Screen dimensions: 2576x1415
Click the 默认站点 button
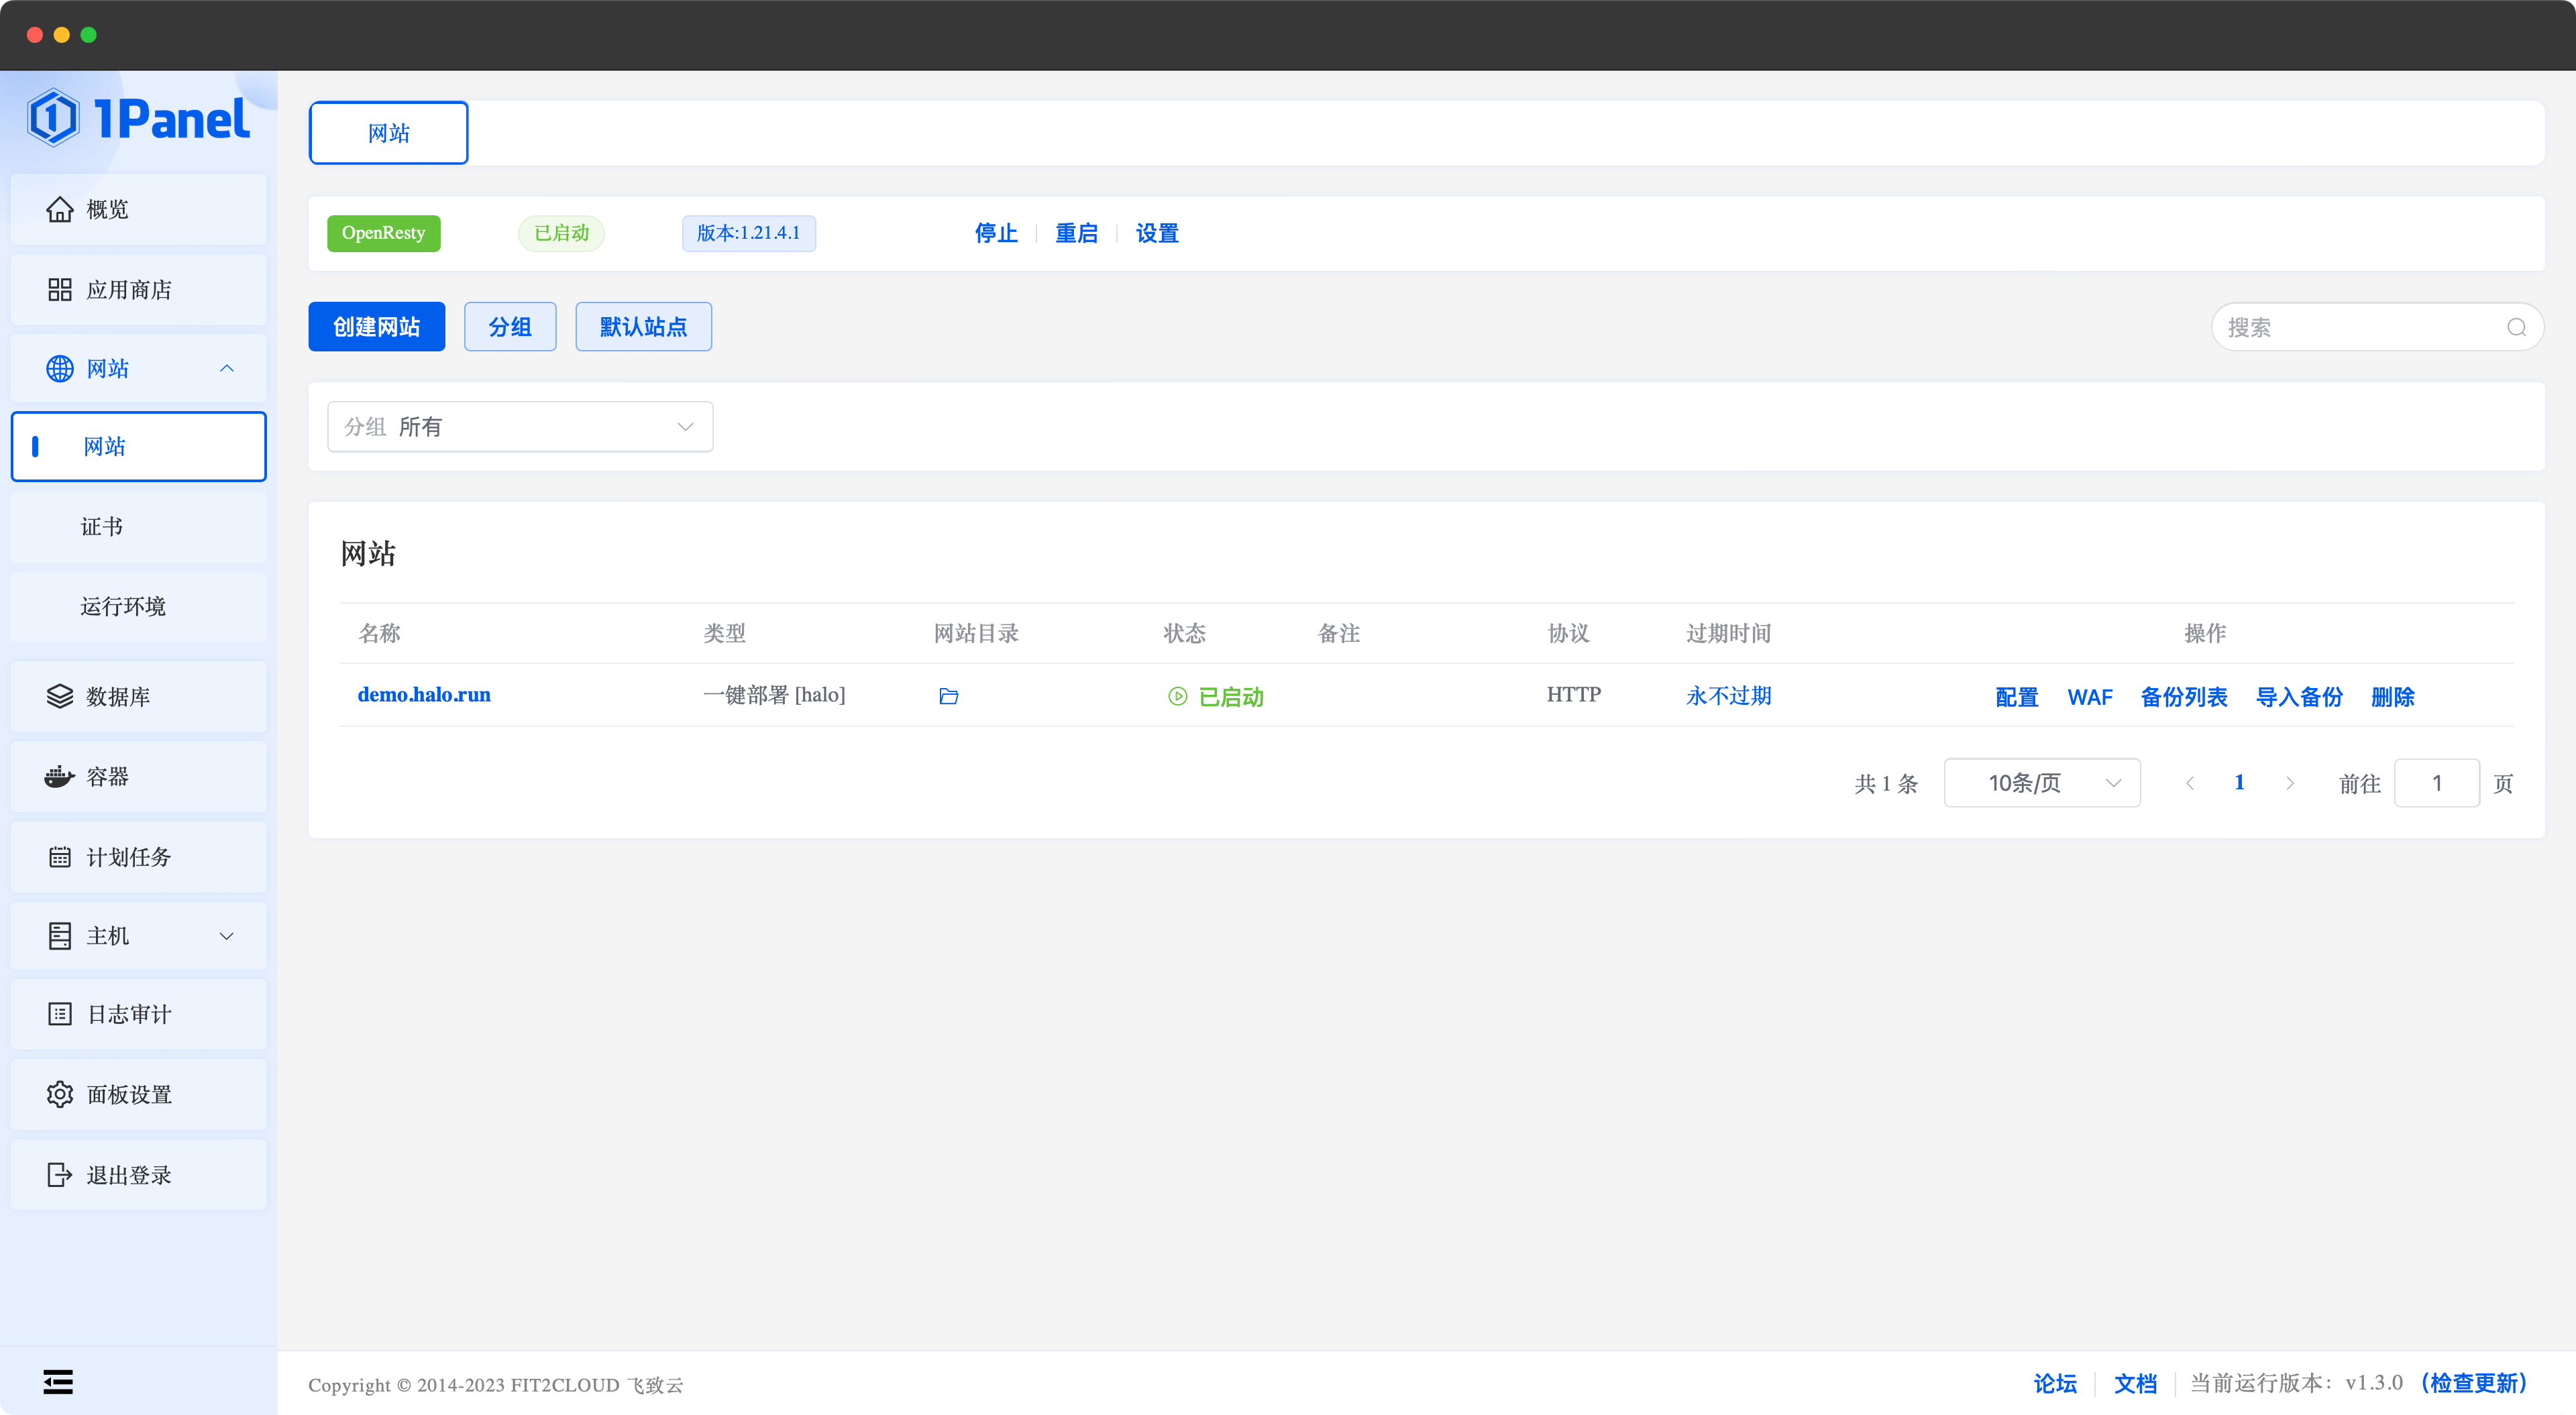click(643, 327)
